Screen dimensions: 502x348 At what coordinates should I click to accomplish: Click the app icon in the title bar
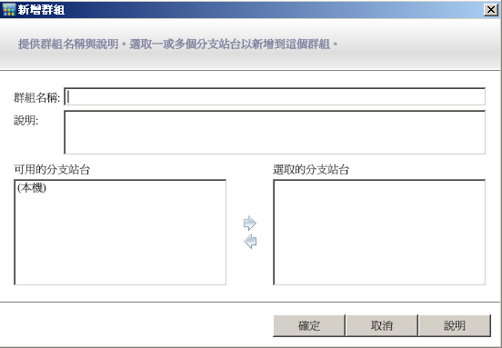point(8,10)
